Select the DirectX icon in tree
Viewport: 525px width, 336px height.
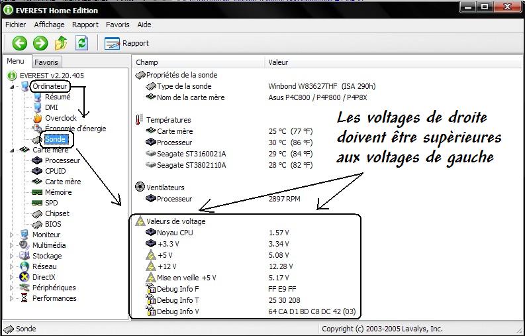(25, 277)
